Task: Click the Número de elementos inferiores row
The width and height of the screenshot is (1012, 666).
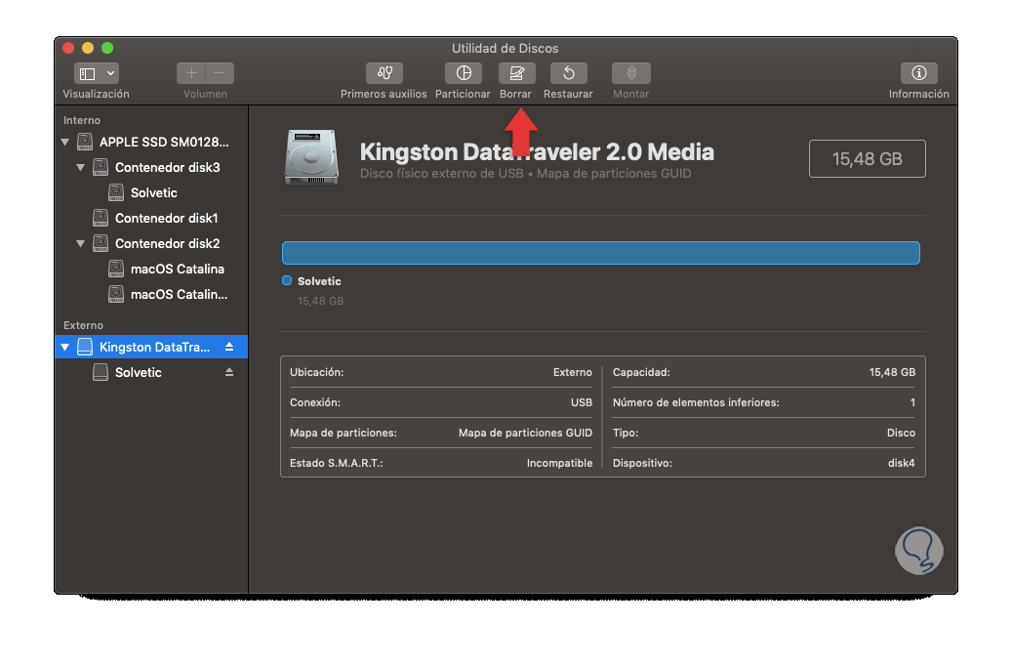Action: pyautogui.click(x=764, y=402)
